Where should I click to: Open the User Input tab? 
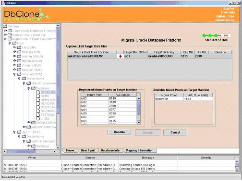click(88, 150)
